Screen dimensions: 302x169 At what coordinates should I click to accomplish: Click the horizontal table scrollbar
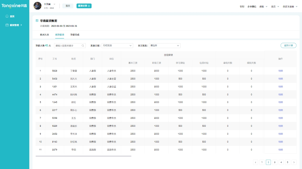83,156
